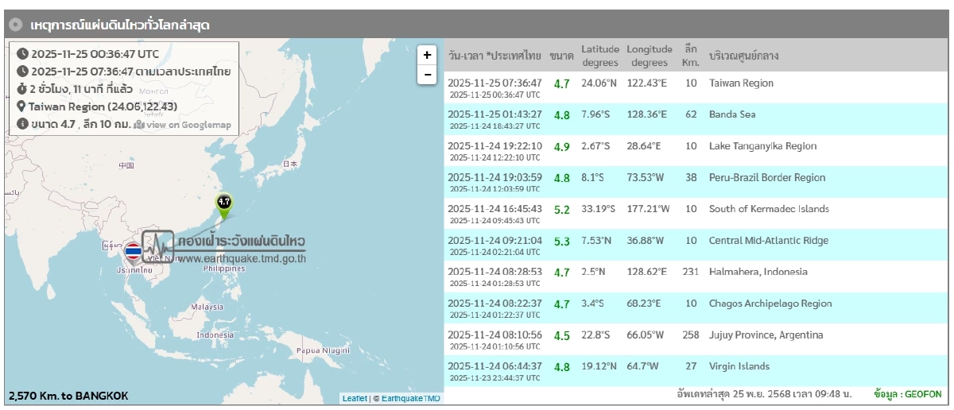954x410 pixels.
Task: Open the EarthquakeTMD attribution link
Action: tap(409, 398)
